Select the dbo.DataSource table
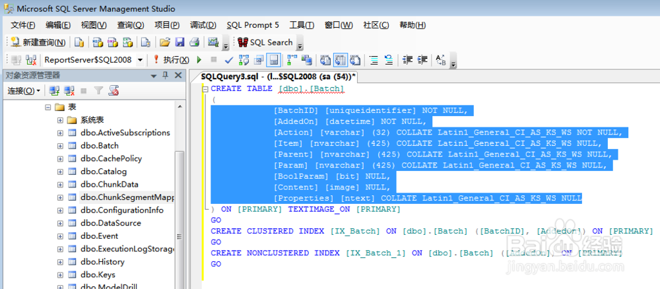 click(x=111, y=223)
